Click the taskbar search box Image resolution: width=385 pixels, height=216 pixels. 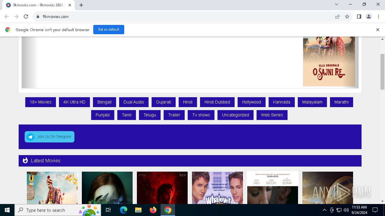58,210
